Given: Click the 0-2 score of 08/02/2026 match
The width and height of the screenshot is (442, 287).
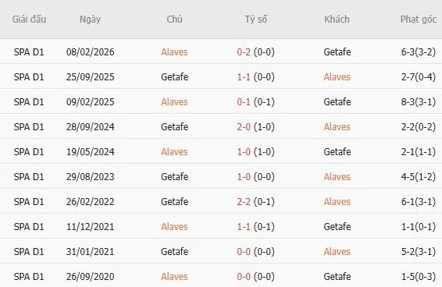Looking at the screenshot, I should coord(244,51).
